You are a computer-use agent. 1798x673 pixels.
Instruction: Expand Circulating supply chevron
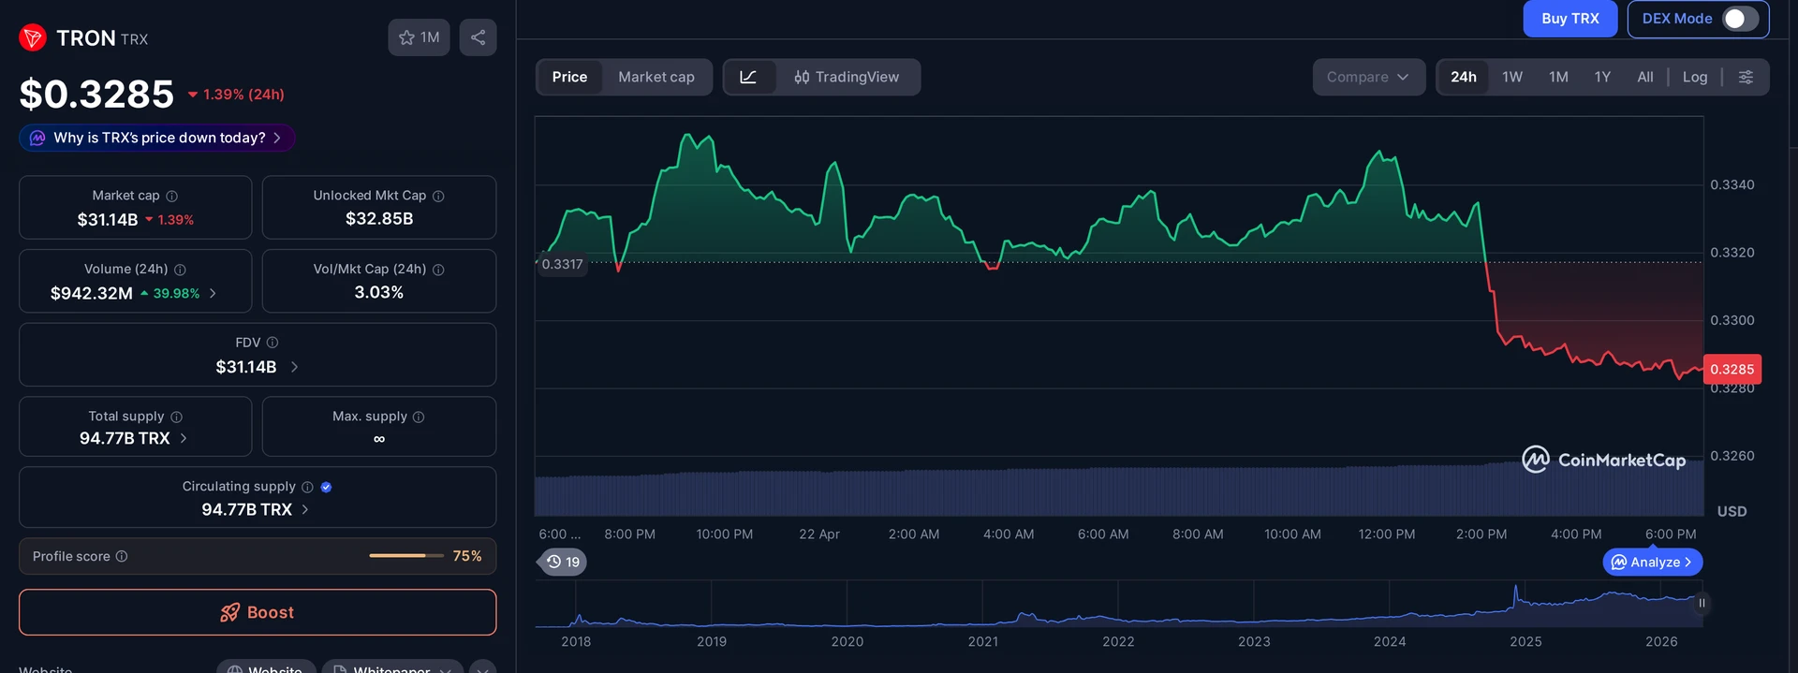[x=305, y=509]
